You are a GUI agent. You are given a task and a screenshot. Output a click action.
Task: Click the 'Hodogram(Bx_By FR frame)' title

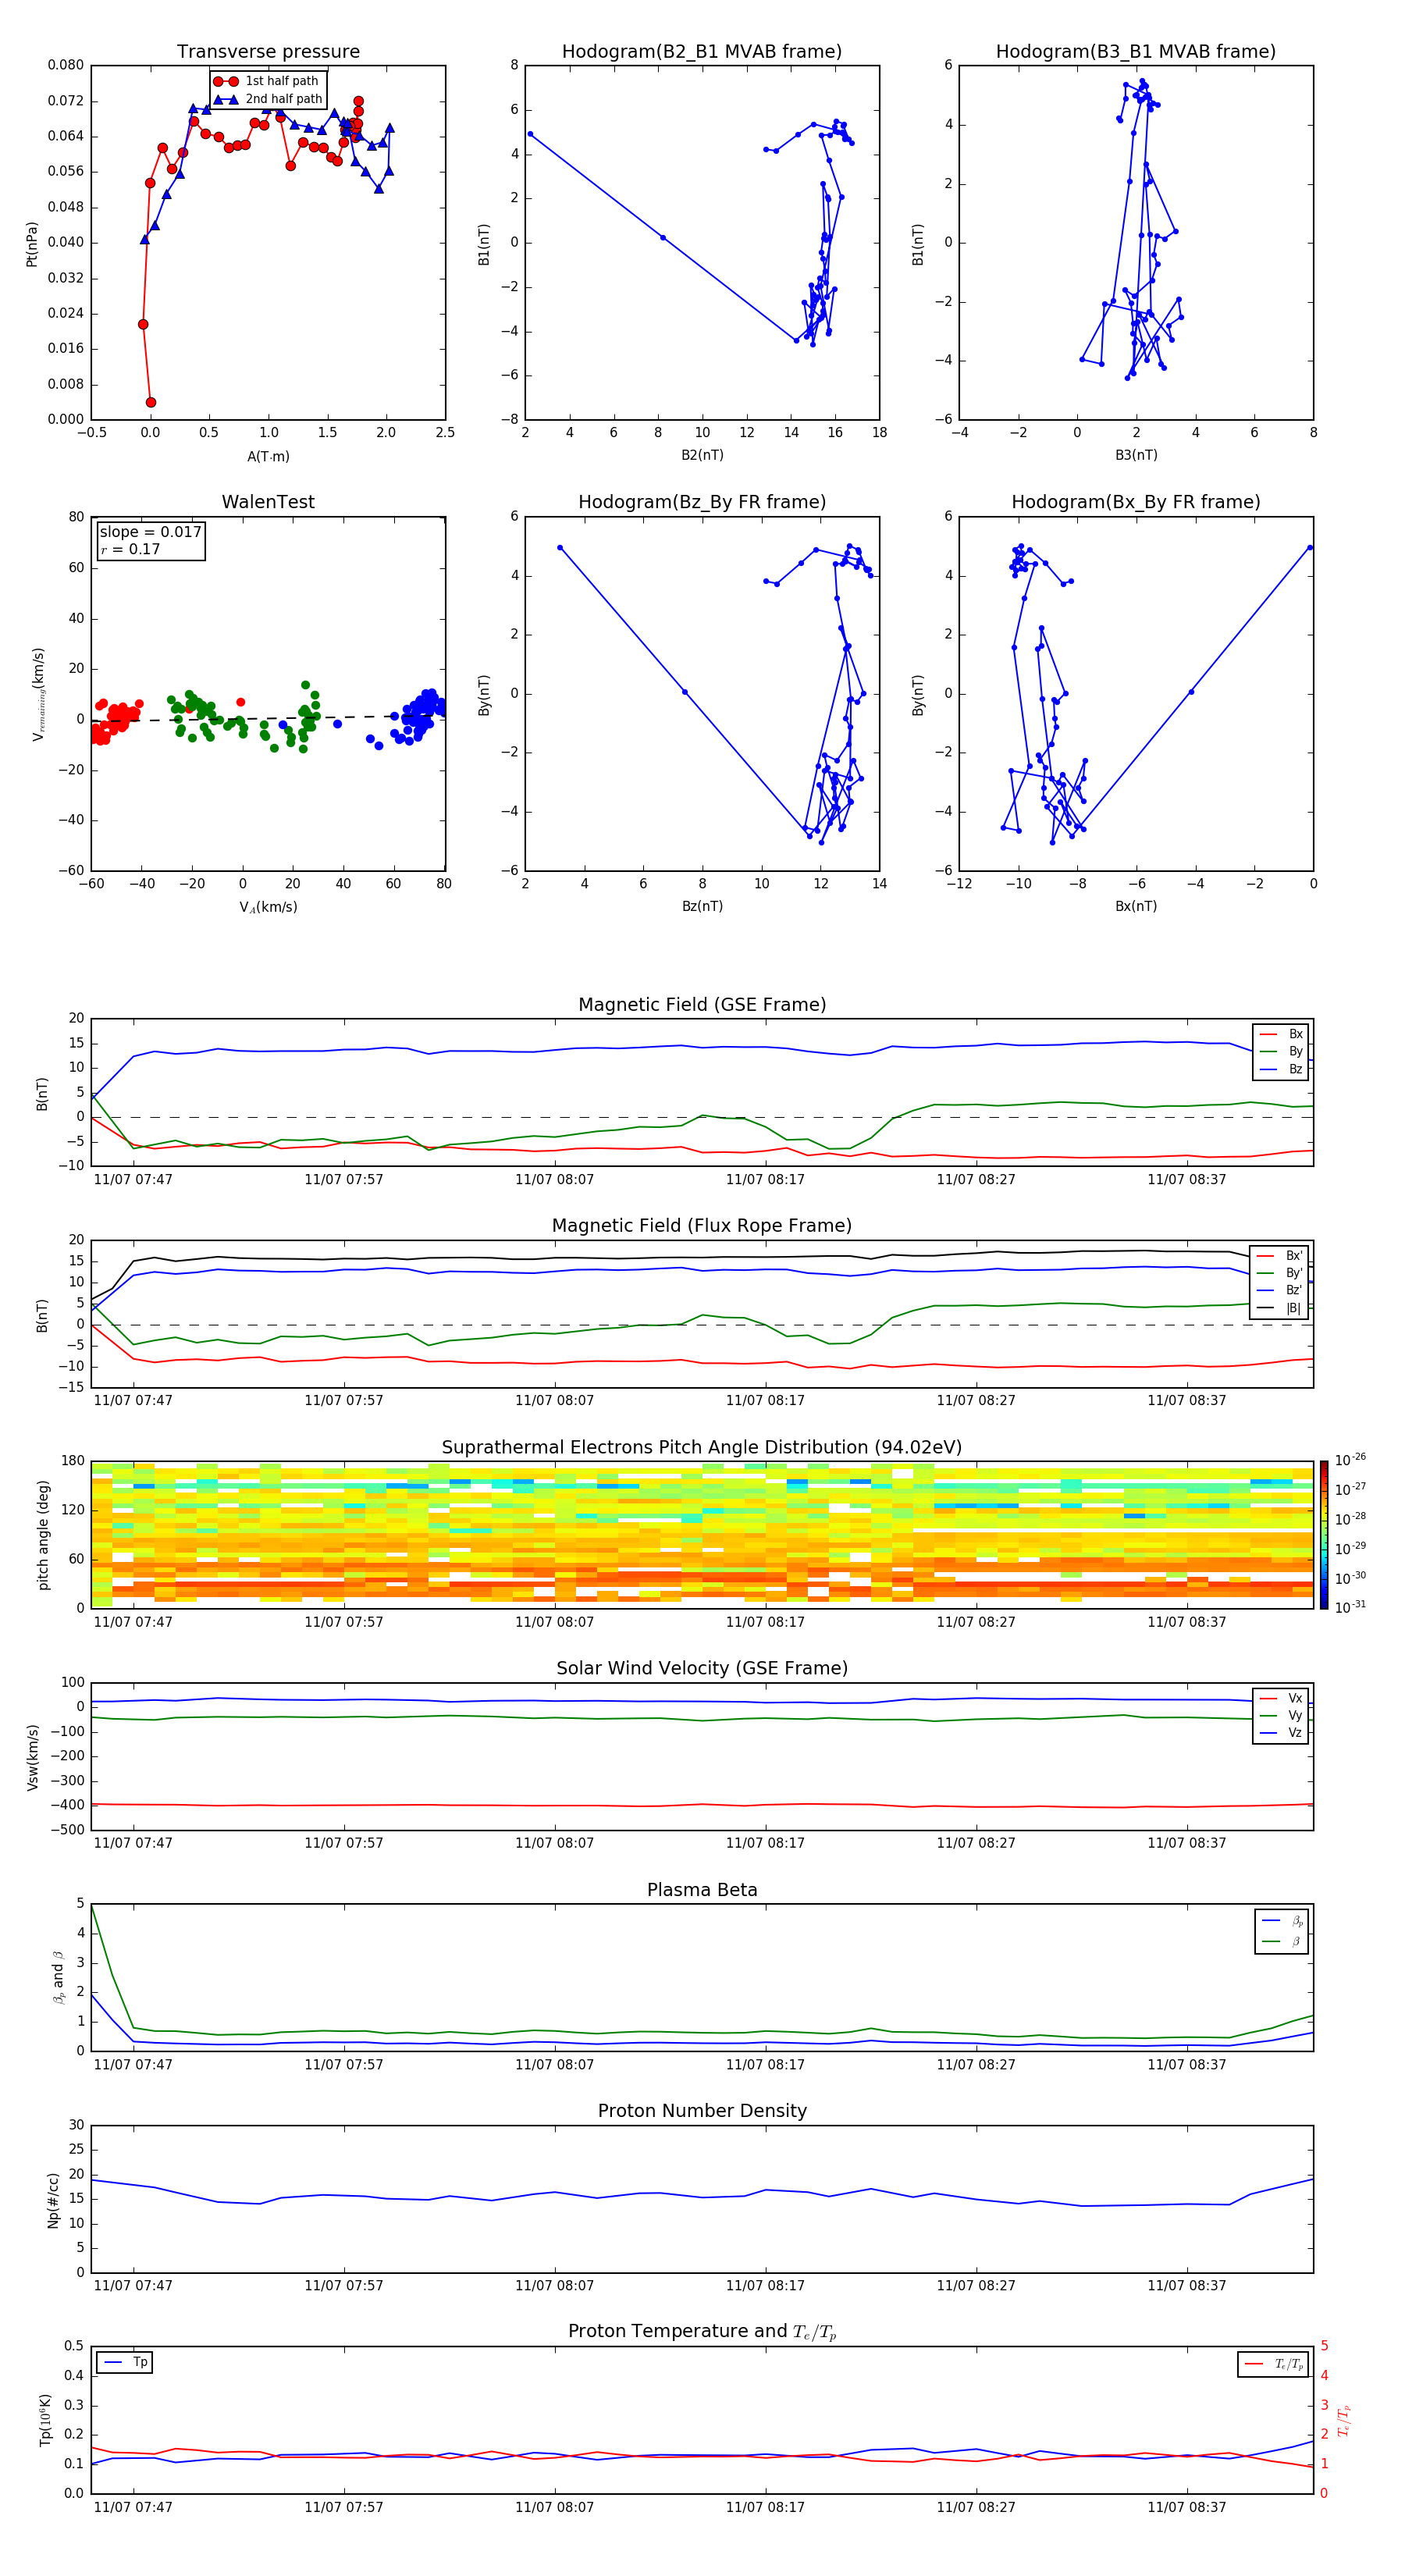coord(1136,502)
